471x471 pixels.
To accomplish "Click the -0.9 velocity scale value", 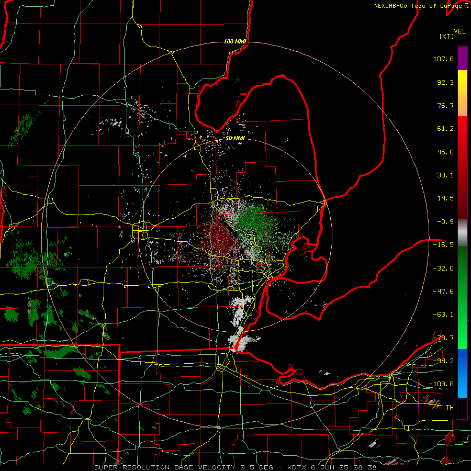I will click(x=445, y=222).
